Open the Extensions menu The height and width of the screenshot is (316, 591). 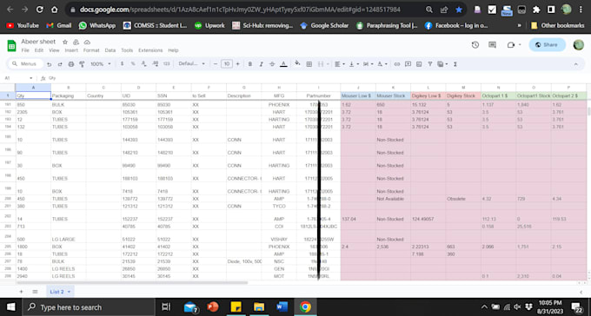(150, 50)
